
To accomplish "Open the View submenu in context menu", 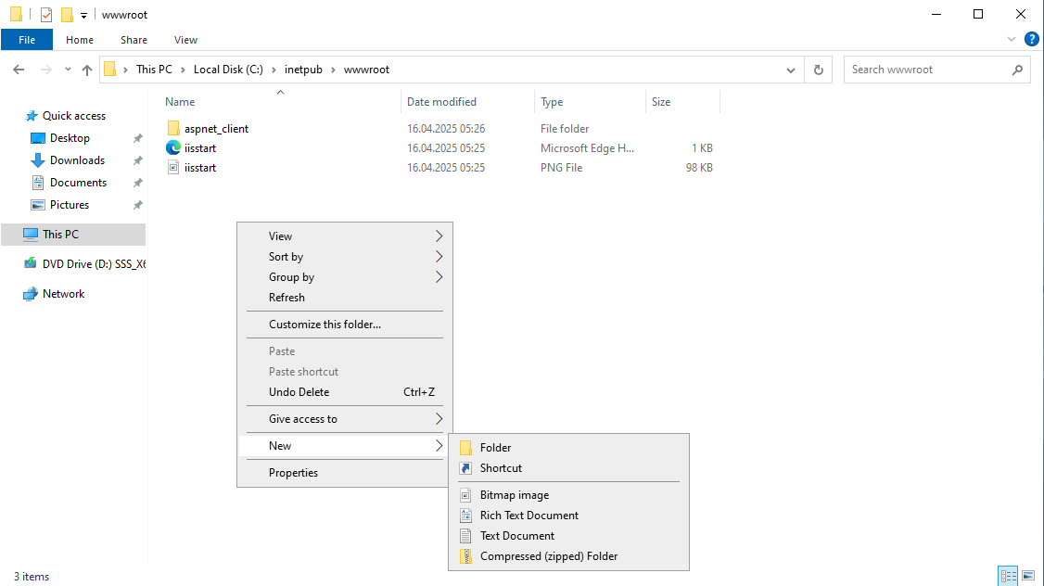I will point(345,236).
